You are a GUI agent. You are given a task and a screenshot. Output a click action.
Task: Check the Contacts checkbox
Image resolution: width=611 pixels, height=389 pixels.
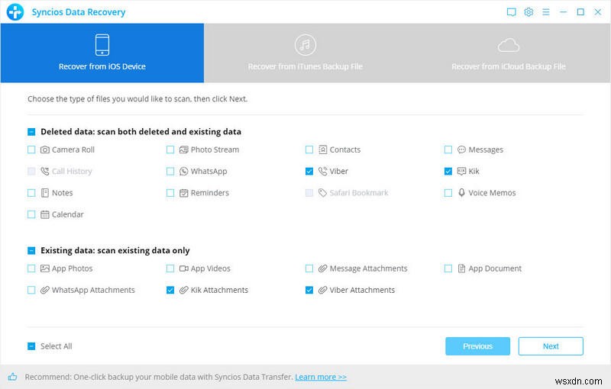click(309, 149)
